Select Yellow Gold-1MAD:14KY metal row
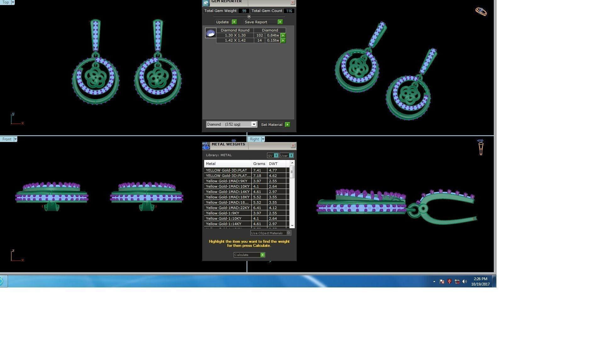604x340 pixels. coord(228,192)
